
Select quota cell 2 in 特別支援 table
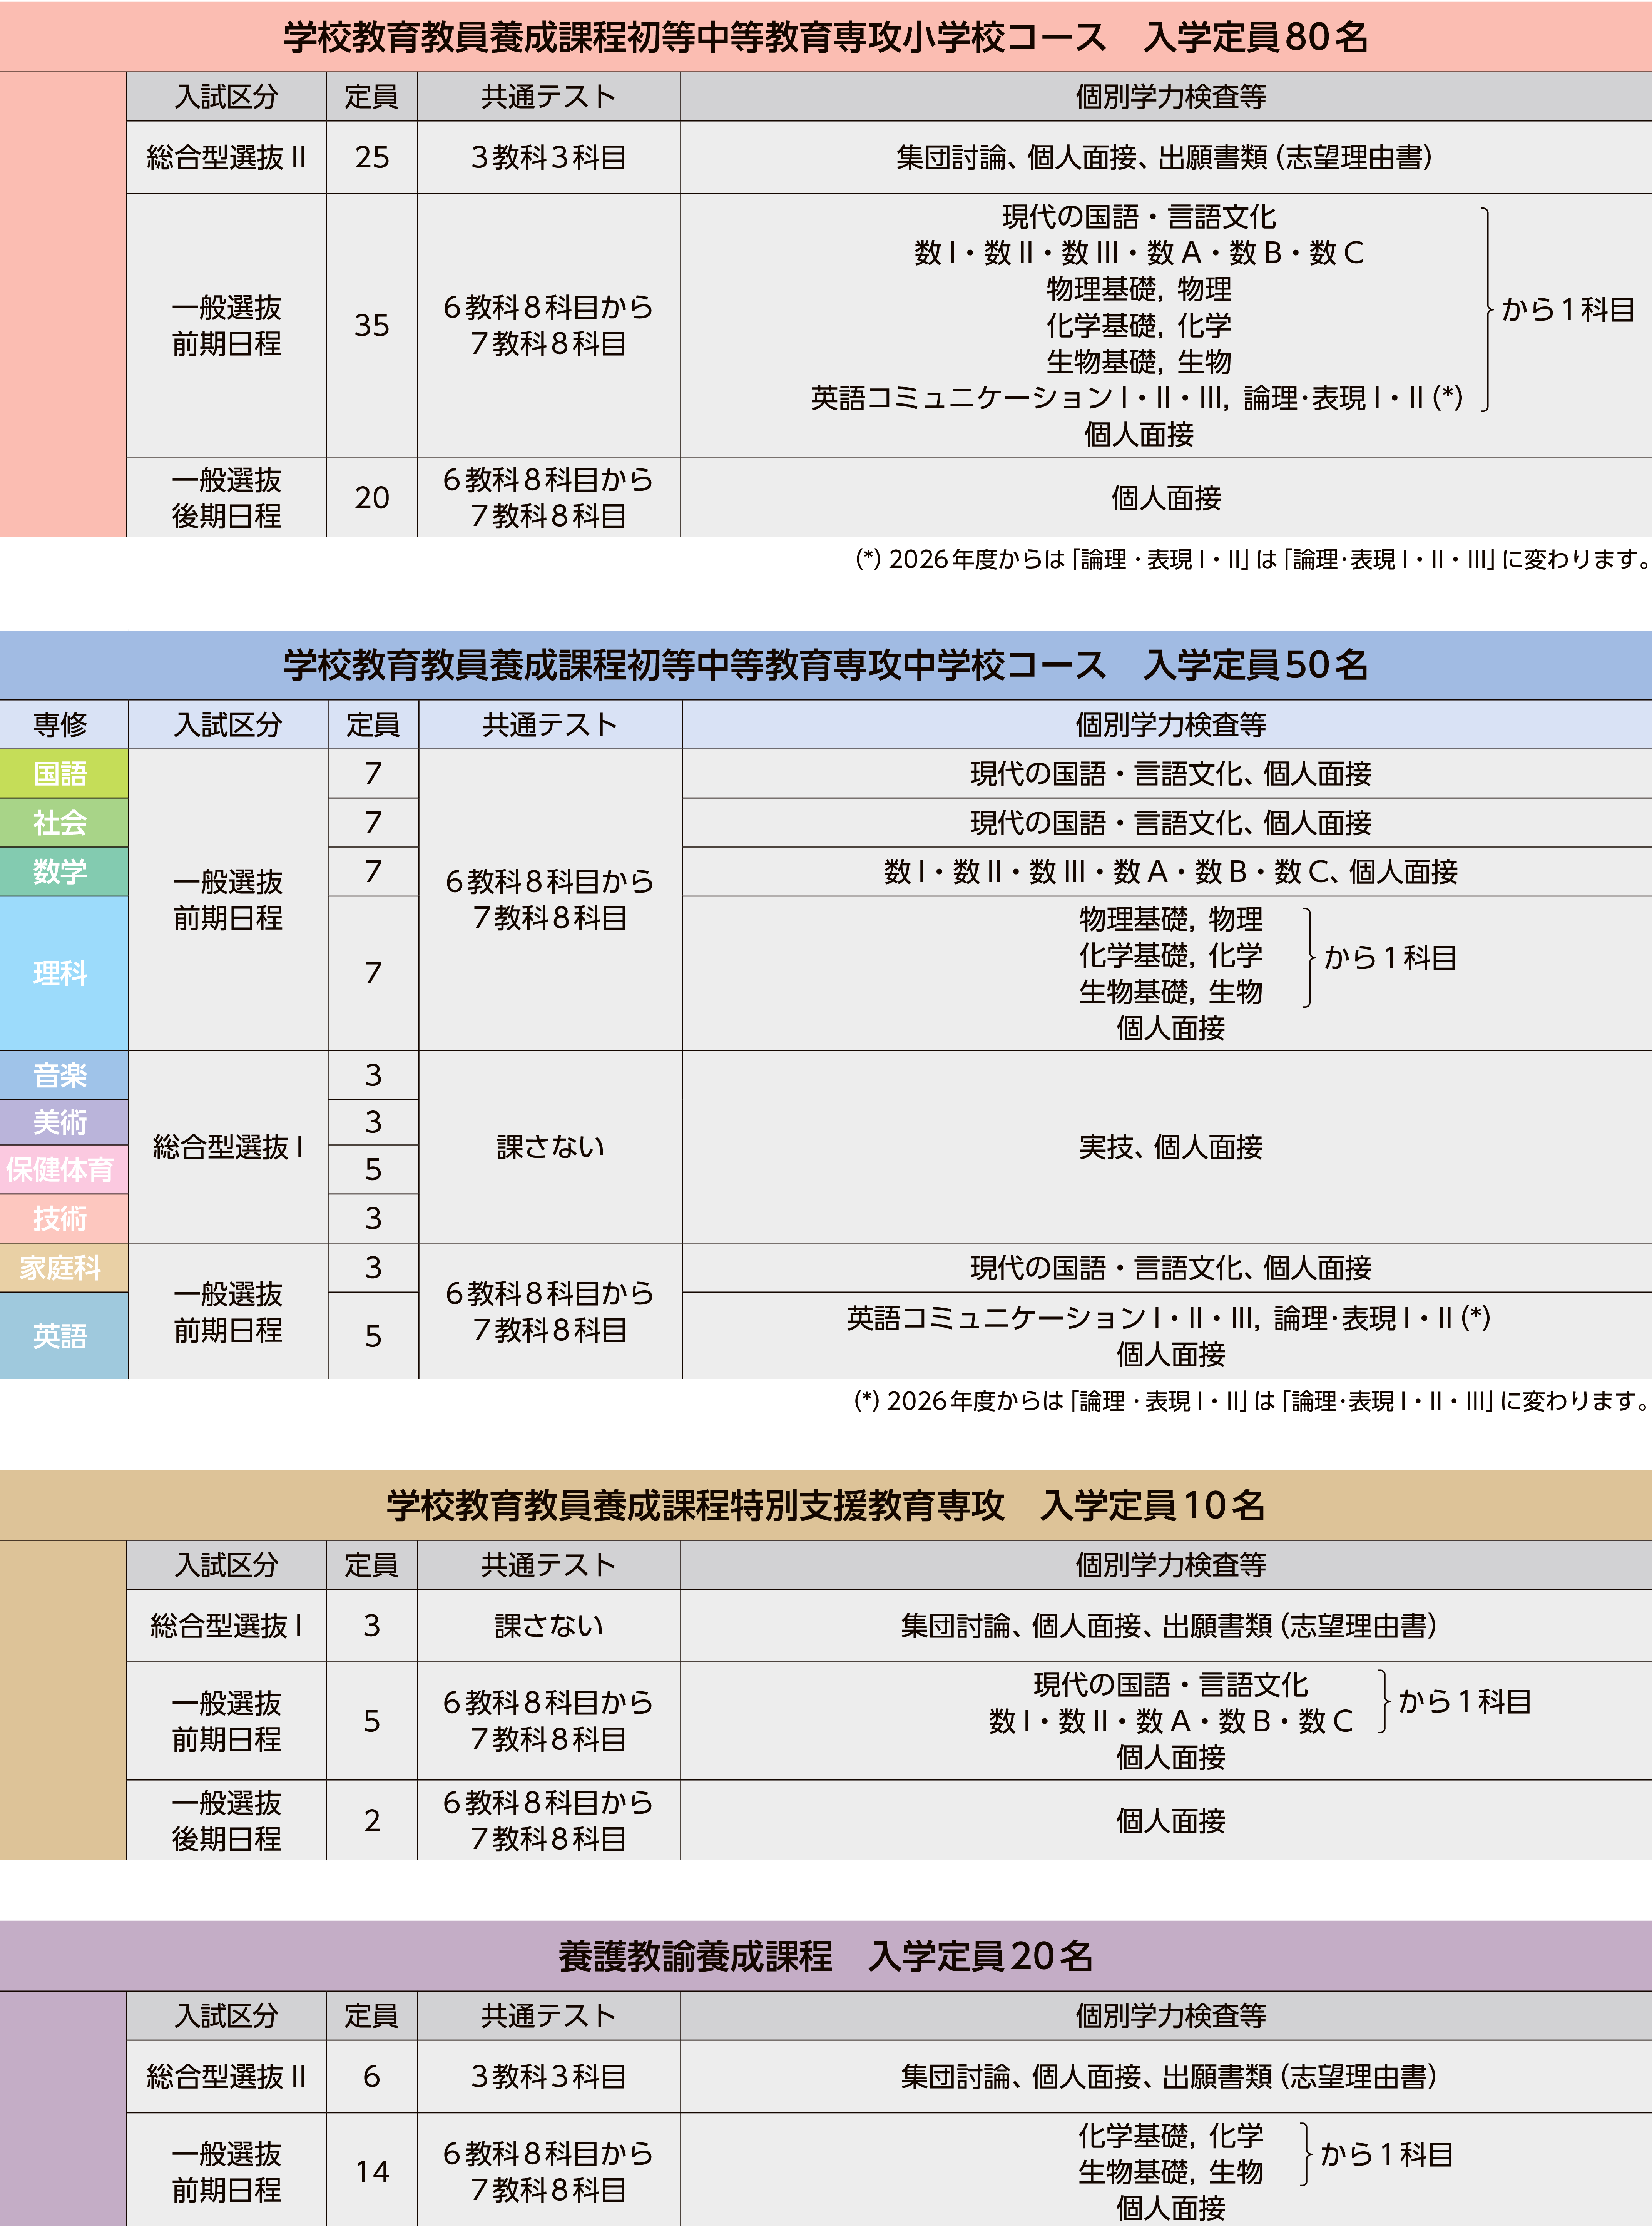tap(372, 1820)
